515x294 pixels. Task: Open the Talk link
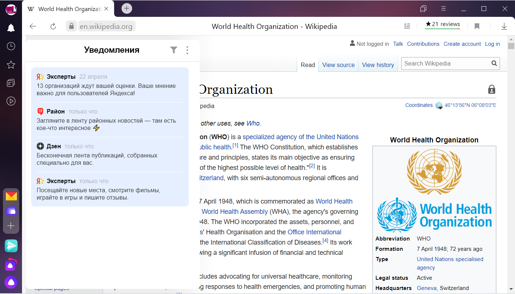click(398, 44)
